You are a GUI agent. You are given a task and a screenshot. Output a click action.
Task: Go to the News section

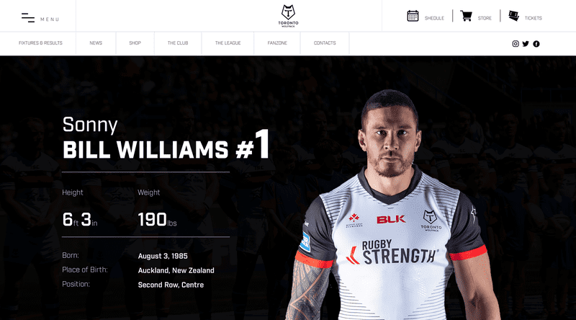coord(96,43)
